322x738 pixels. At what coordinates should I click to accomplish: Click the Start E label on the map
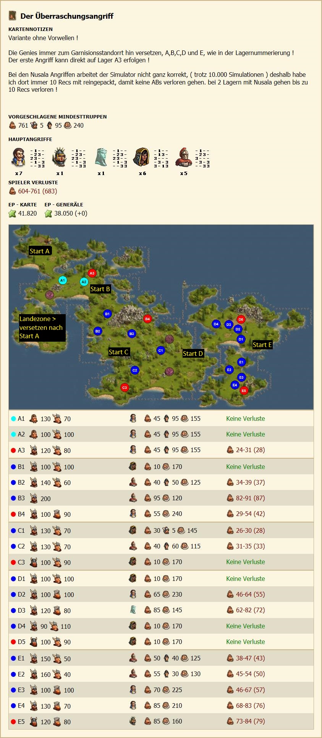[x=262, y=345]
